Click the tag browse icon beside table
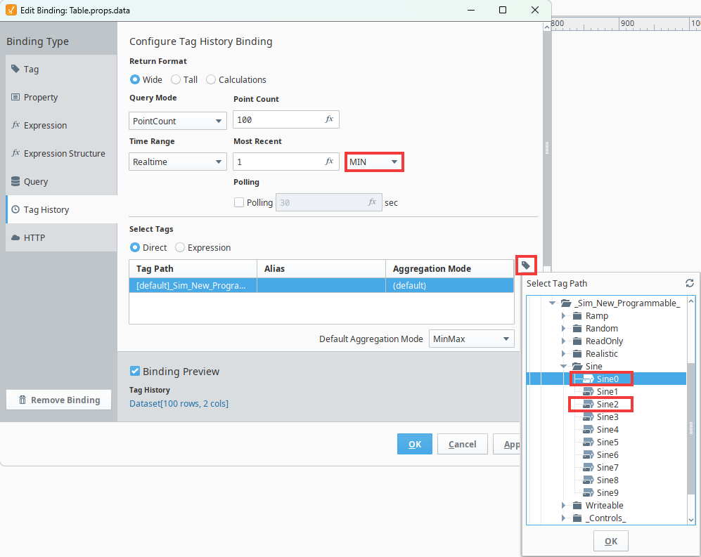 tap(526, 265)
